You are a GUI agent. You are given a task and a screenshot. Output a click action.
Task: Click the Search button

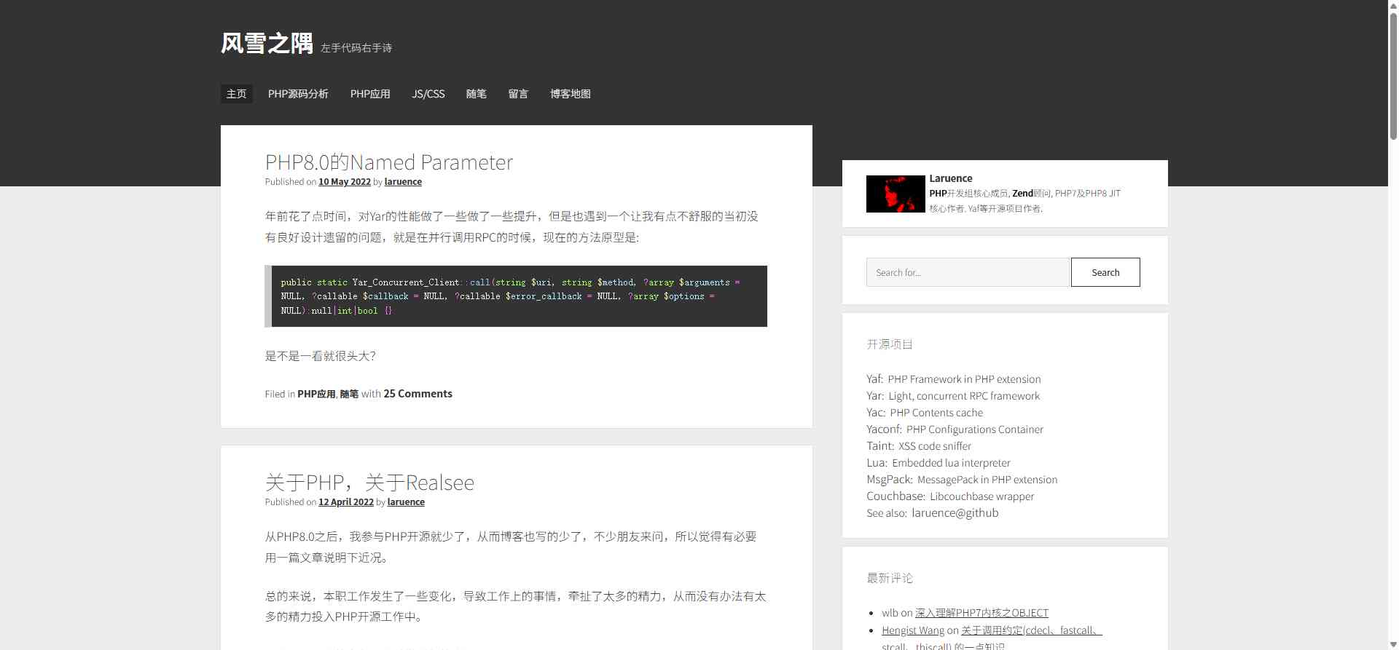(x=1105, y=272)
